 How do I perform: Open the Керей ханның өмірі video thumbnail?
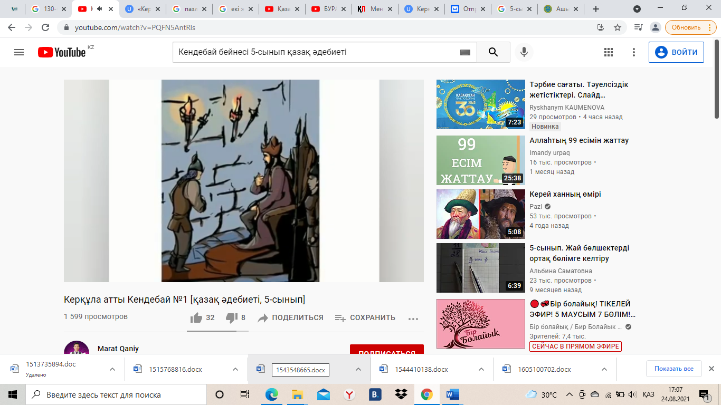point(481,214)
